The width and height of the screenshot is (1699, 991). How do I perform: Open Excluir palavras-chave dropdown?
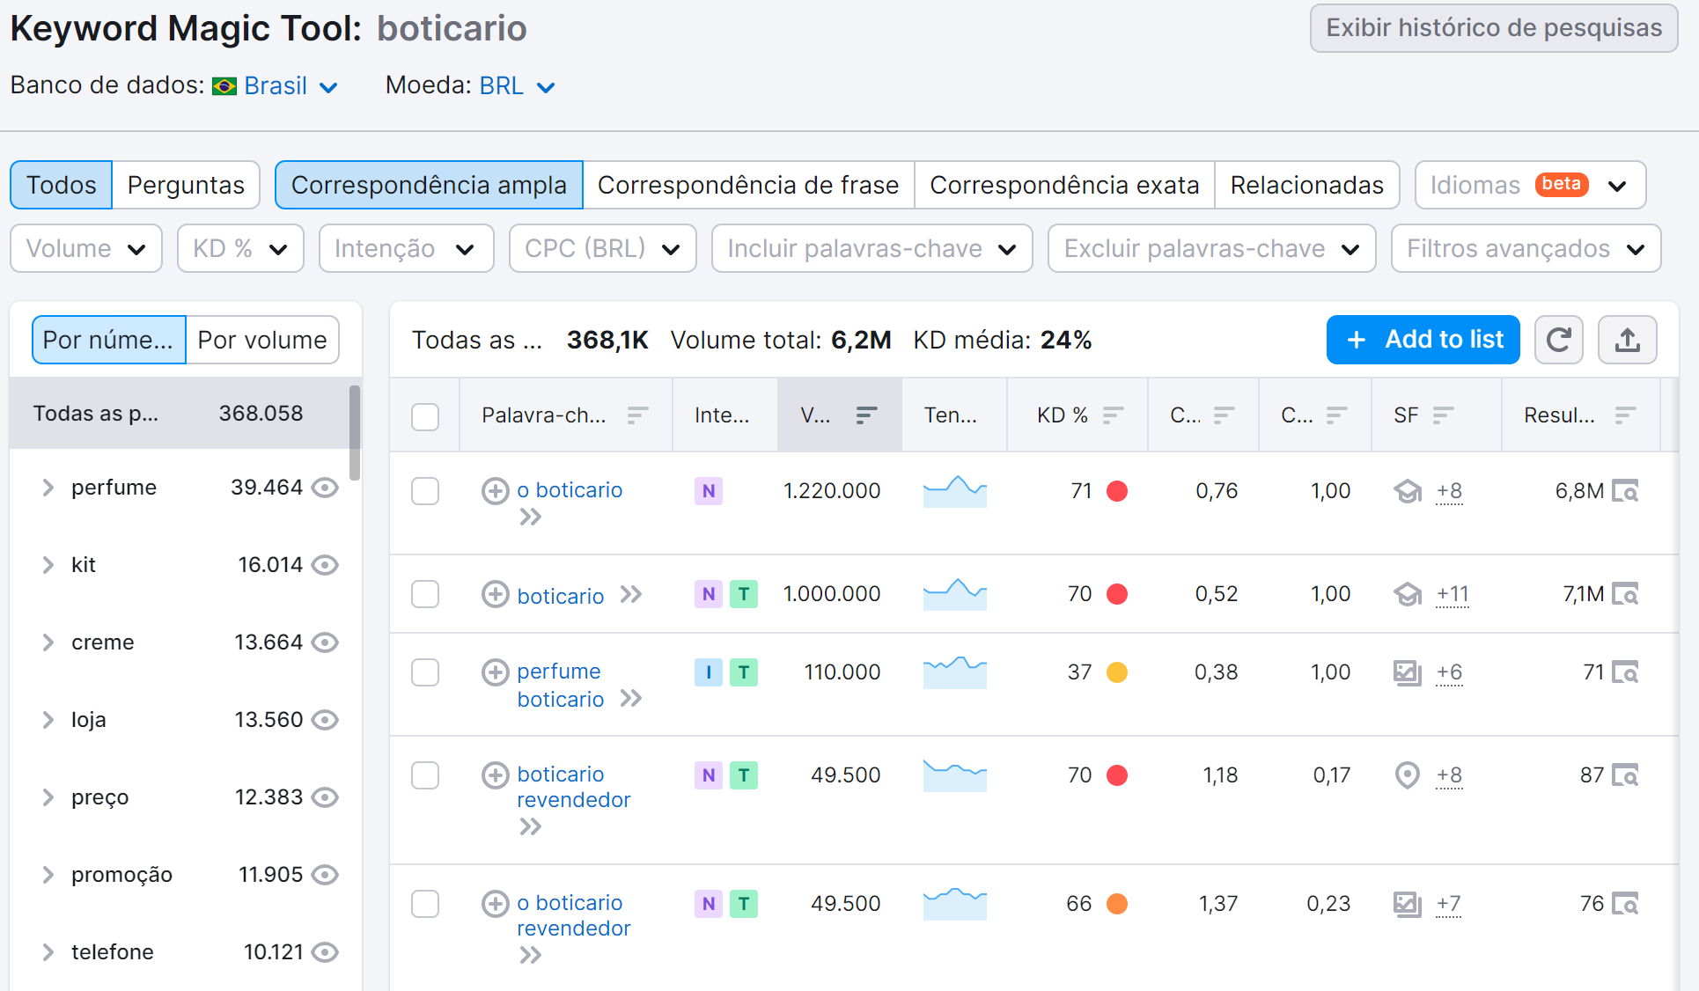pyautogui.click(x=1211, y=249)
